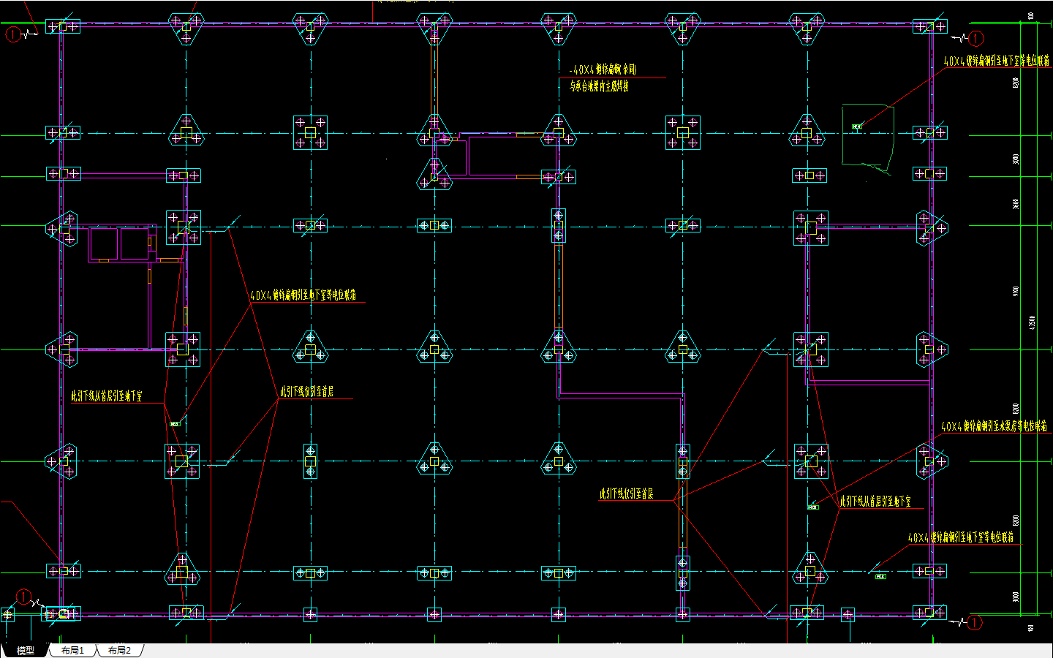Click the 43500 overall dimension text
This screenshot has width=1053, height=658.
point(1032,322)
